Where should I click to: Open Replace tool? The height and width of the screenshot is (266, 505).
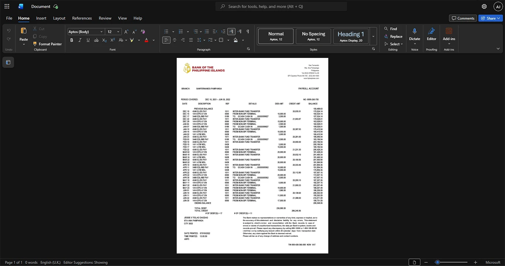pos(393,37)
